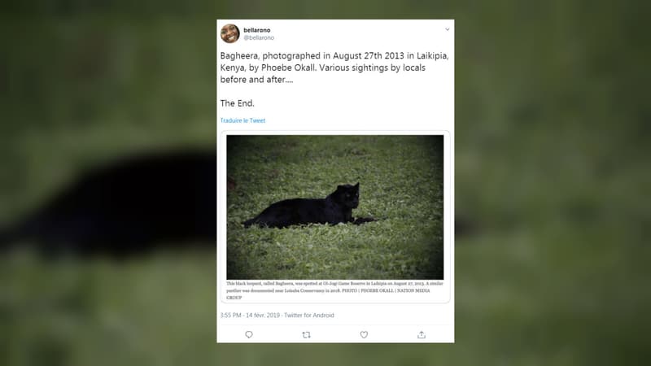Click the photo caption about Ol-Jogi Reserve

click(334, 290)
